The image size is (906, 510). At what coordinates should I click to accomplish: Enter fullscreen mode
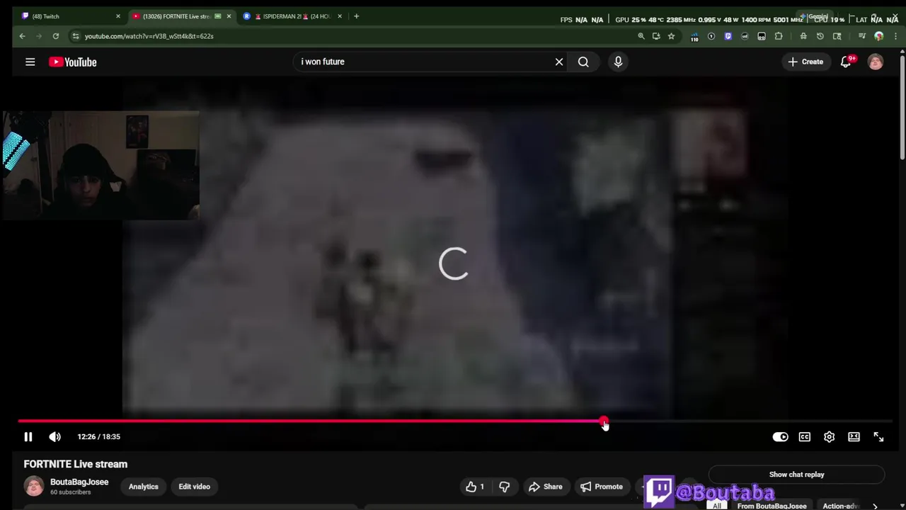878,437
